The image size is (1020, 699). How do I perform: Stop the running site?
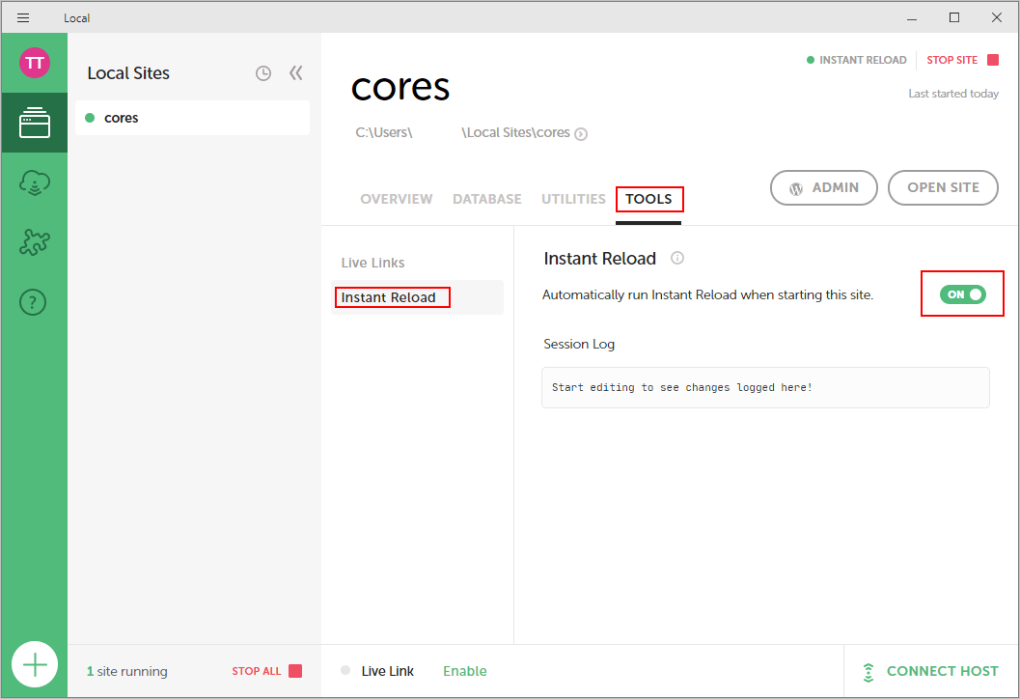pos(962,60)
